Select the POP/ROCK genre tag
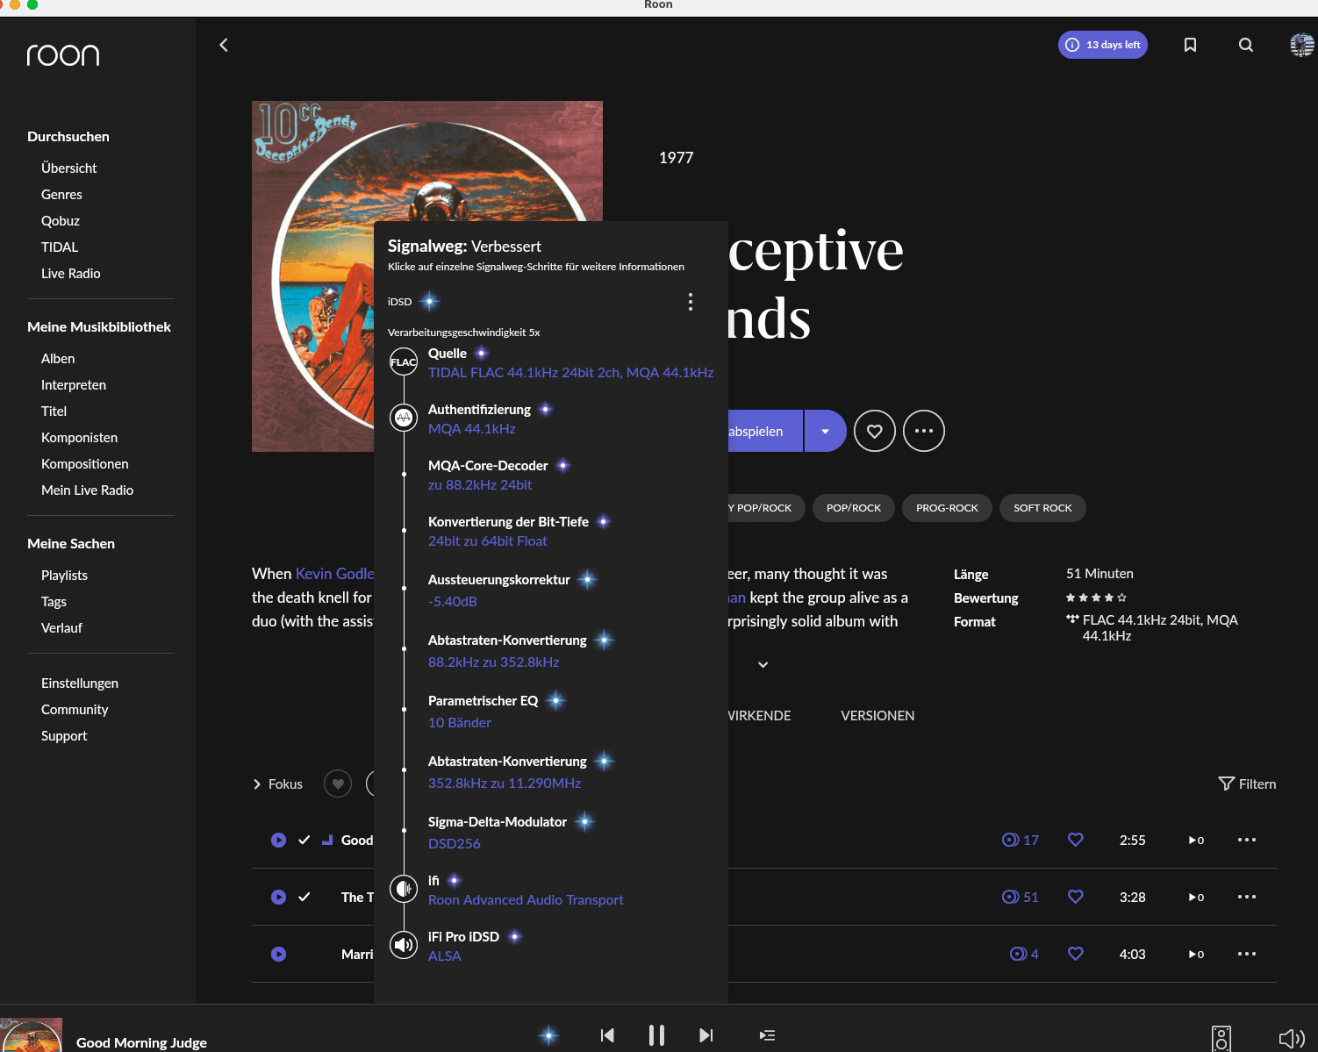 tap(854, 508)
